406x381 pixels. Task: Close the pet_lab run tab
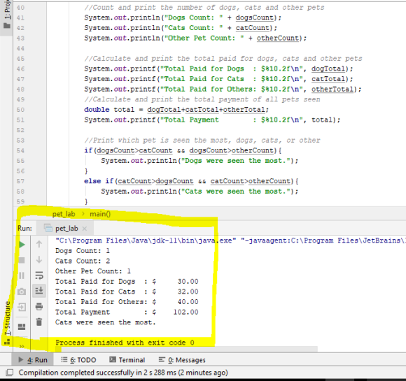85,229
